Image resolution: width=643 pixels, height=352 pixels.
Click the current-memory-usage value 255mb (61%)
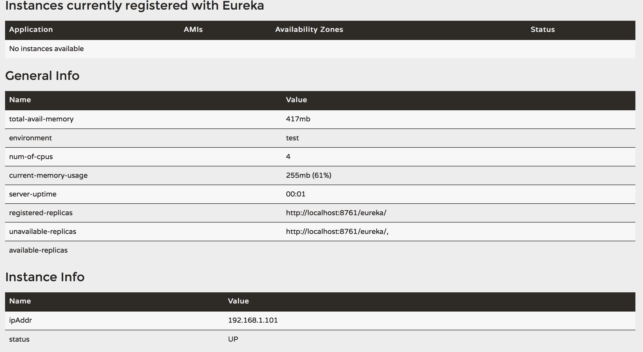[x=309, y=175]
